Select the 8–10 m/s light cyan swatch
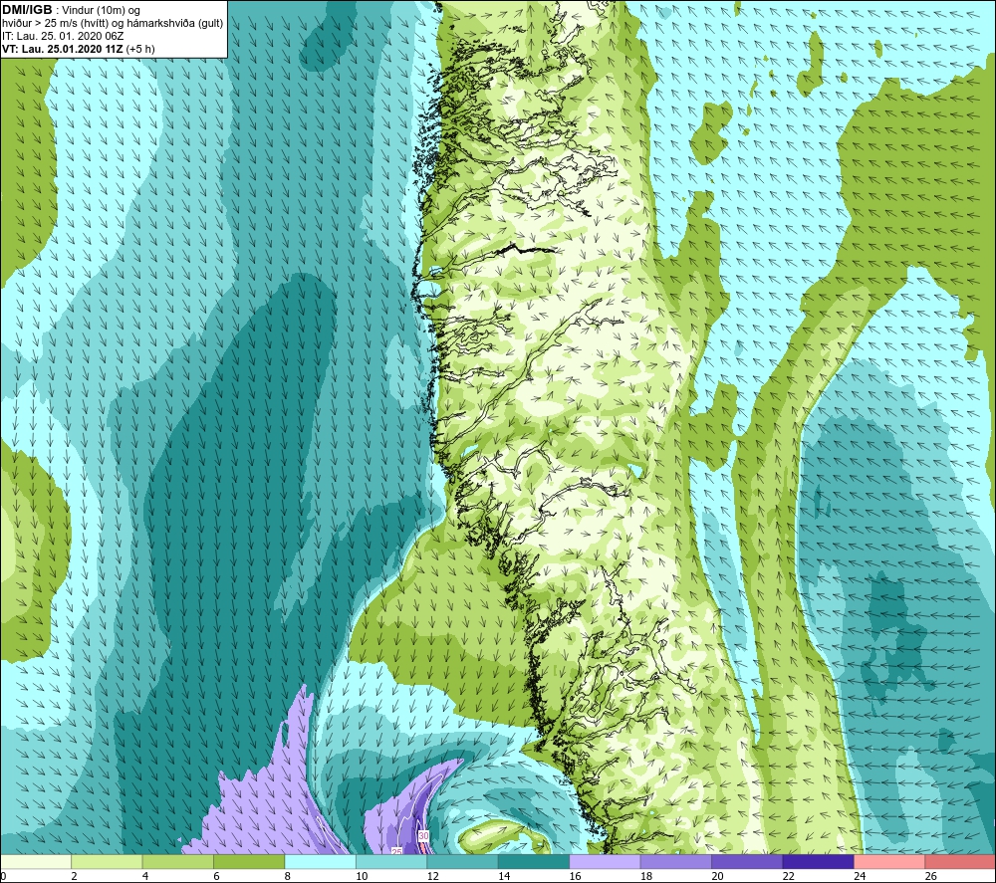Image resolution: width=996 pixels, height=883 pixels. coord(320,862)
